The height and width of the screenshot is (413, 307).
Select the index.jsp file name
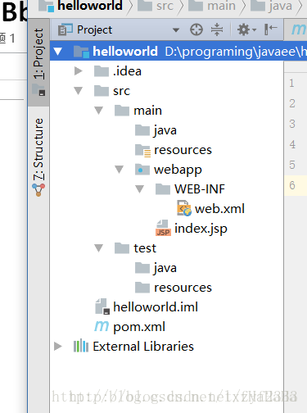pyautogui.click(x=201, y=229)
